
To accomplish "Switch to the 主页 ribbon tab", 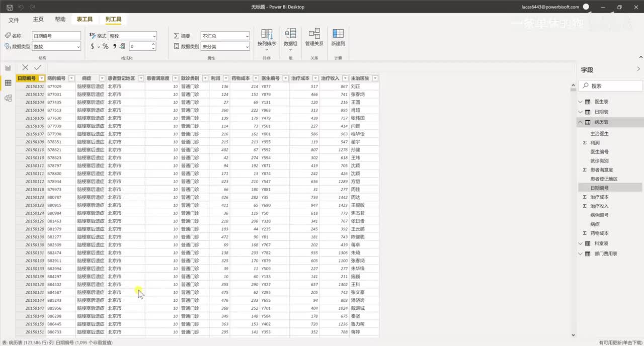I will tap(38, 19).
